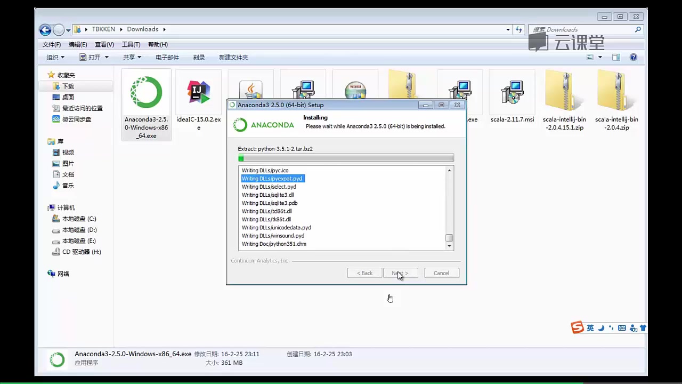Click 刻录 in the toolbar
Viewport: 682px width, 384px height.
[199, 58]
